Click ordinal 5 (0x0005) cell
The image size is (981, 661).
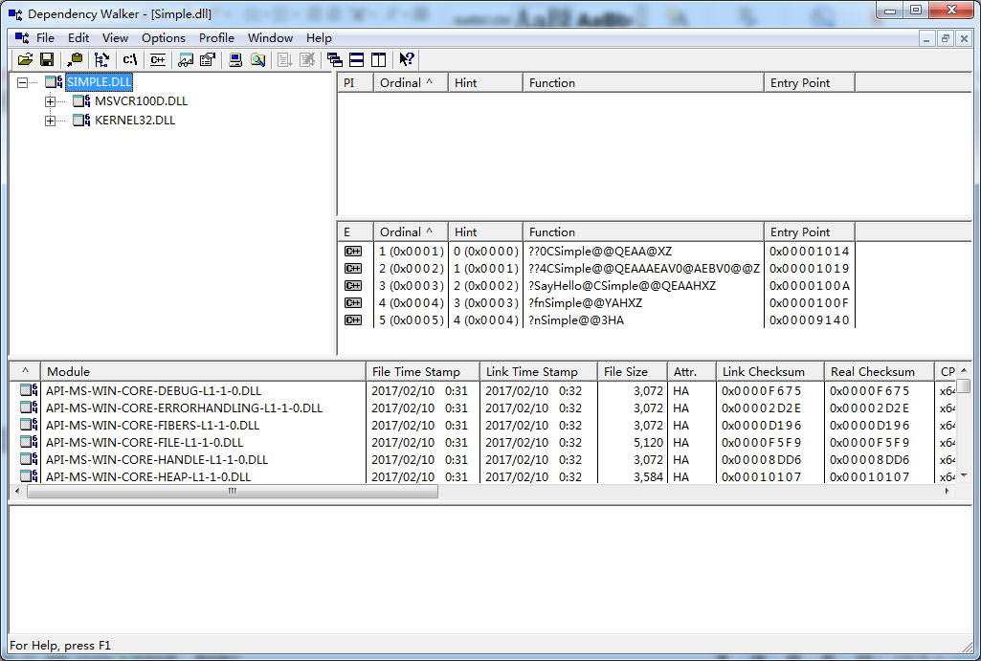tap(411, 320)
